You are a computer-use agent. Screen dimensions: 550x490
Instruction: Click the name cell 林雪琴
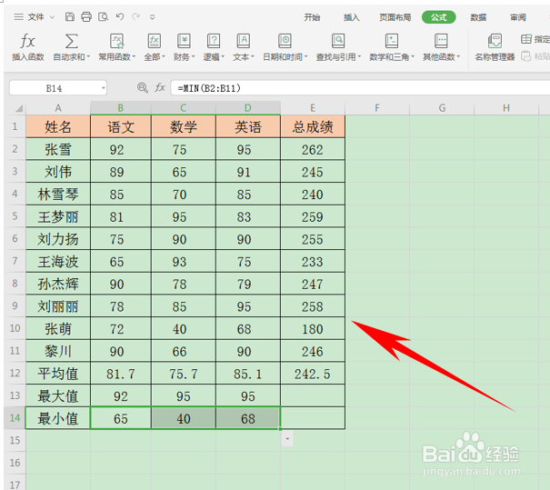tap(58, 194)
